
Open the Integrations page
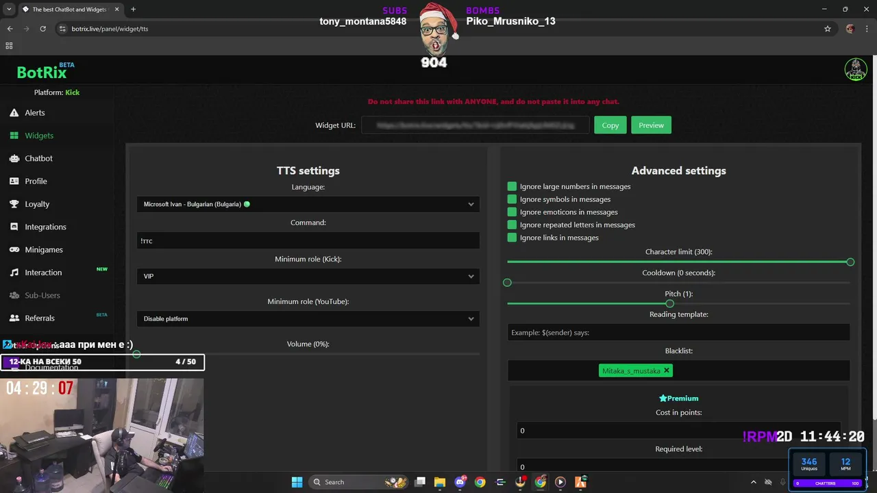[45, 227]
